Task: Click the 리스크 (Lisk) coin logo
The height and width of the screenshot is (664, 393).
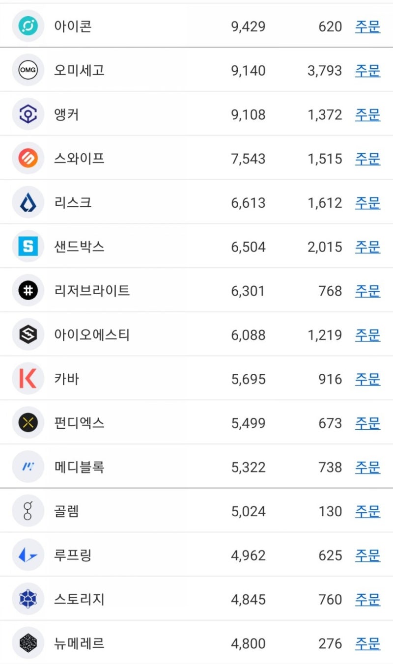Action: pos(28,202)
